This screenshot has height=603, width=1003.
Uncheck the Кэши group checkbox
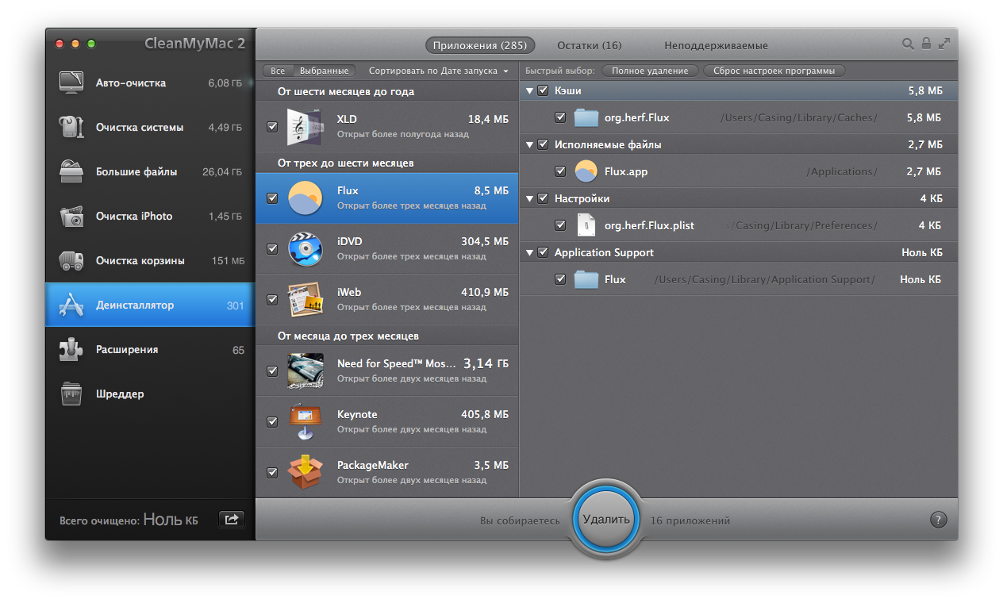pyautogui.click(x=543, y=90)
